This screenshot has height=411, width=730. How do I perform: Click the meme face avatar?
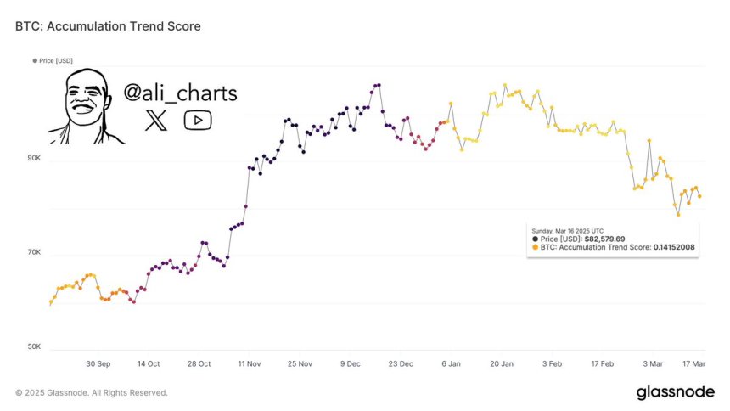coord(82,104)
